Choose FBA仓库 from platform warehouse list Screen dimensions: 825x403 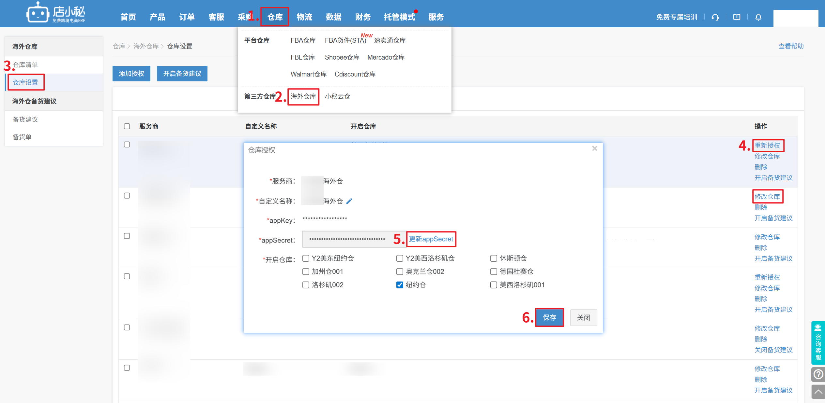[x=303, y=40]
